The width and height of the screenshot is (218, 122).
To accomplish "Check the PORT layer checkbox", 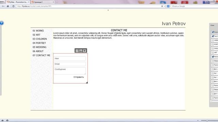I will pos(213,44).
